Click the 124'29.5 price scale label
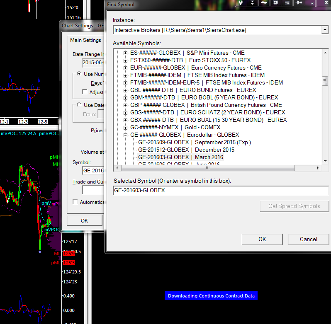 tap(72, 272)
